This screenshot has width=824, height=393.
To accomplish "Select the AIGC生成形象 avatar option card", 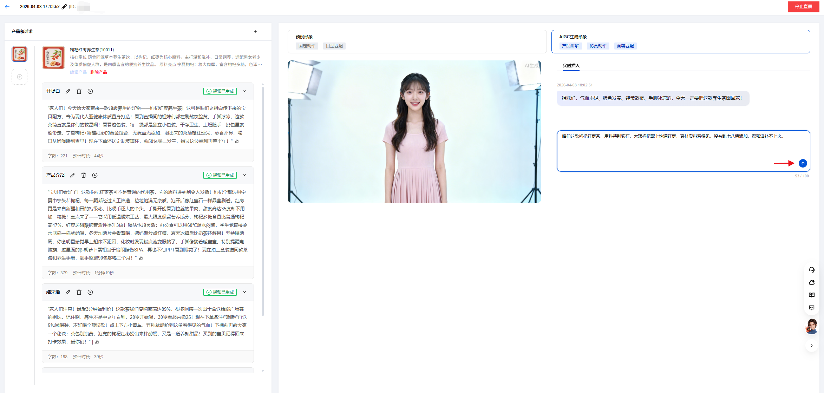I will (680, 41).
